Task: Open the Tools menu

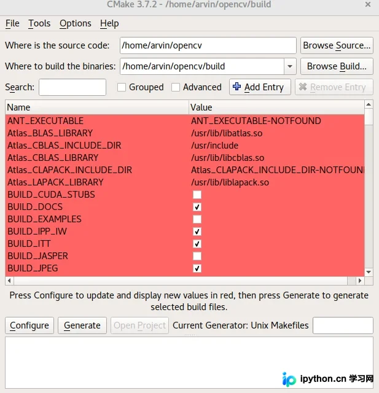Action: coord(39,23)
